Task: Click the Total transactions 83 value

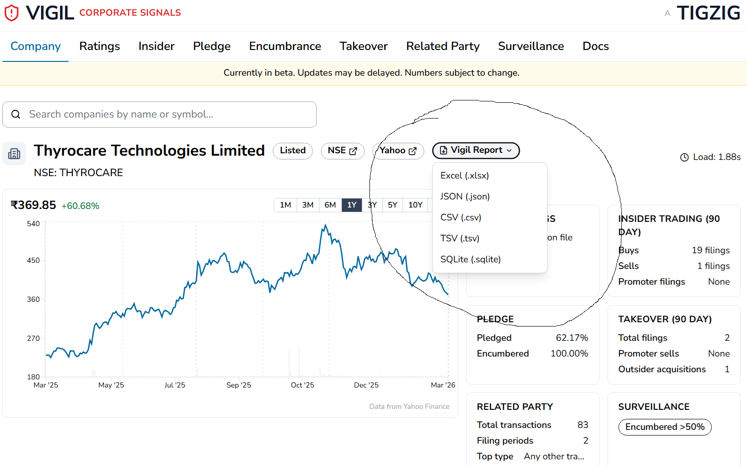Action: coord(583,425)
